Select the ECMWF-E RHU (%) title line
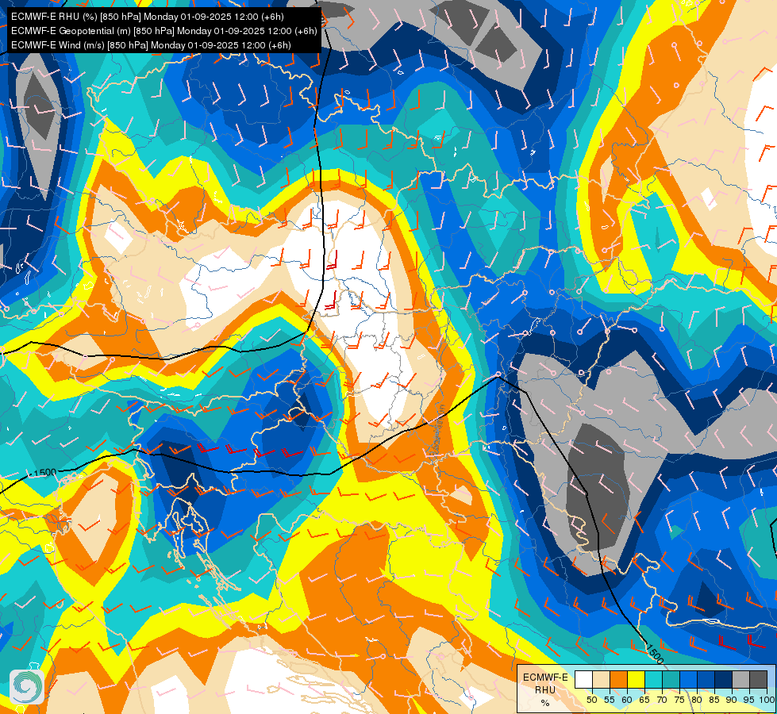Screen dimensions: 777x714 147,17
